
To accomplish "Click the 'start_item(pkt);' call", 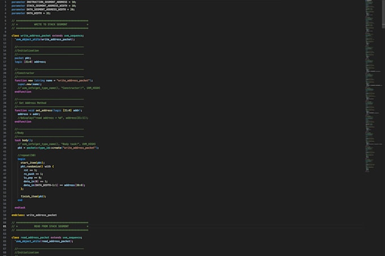I will click(x=33, y=163).
